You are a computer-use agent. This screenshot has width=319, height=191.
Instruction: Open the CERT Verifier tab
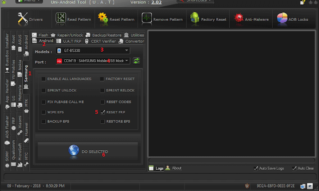point(100,41)
